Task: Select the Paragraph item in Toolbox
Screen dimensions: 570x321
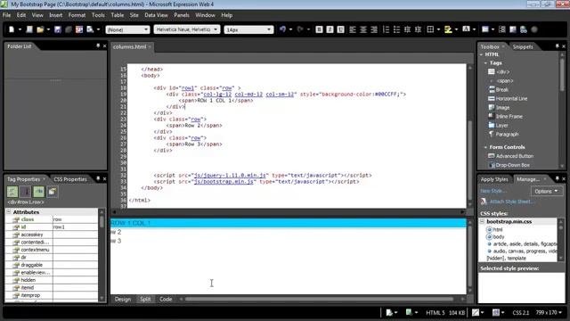Action: (507, 135)
